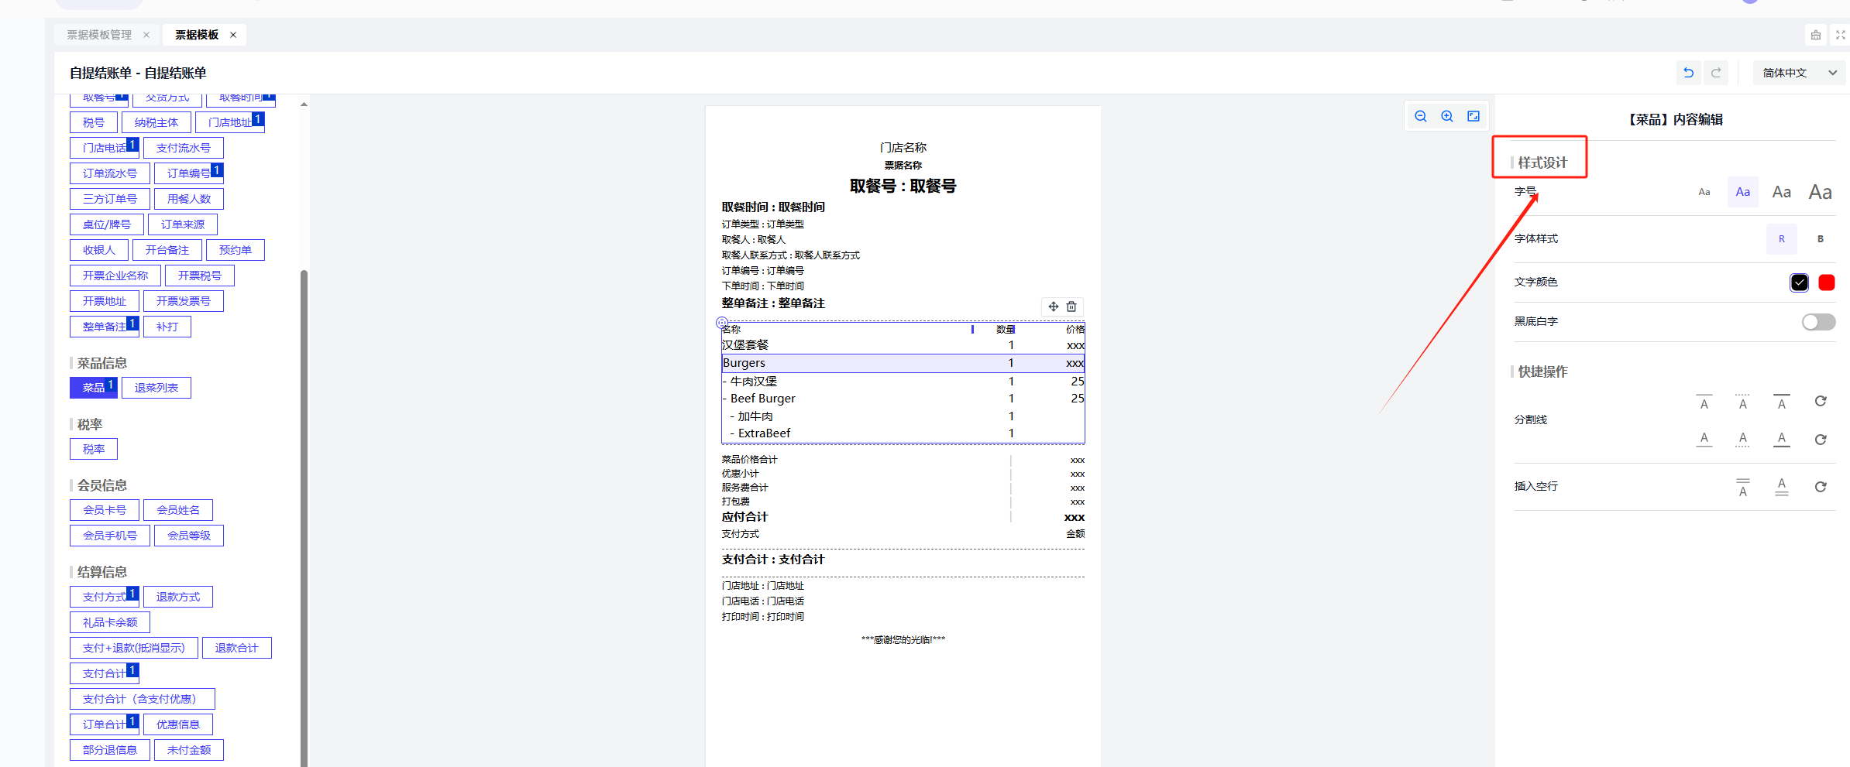Insert blank line above the text
1850x767 pixels.
(x=1743, y=487)
